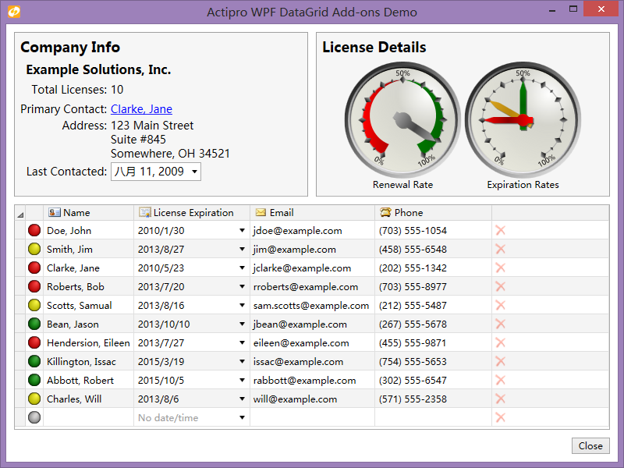Screen dimensions: 624x468
Task: Click the empty Name cell in new row
Action: coord(88,417)
